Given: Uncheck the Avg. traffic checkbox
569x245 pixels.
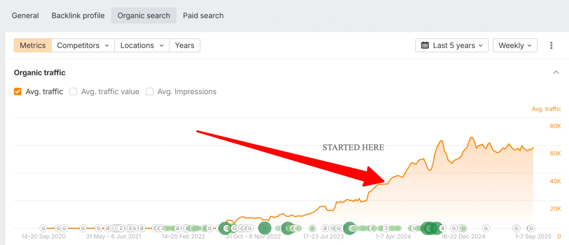Looking at the screenshot, I should click(x=18, y=92).
